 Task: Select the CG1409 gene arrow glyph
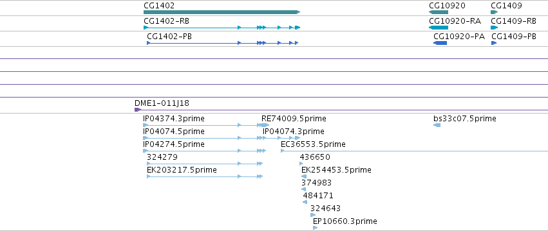tap(494, 12)
